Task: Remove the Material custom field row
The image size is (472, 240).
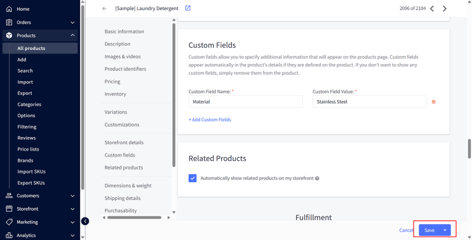Action: coord(434,102)
